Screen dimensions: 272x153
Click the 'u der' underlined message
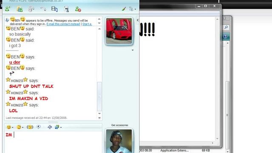(x=15, y=62)
